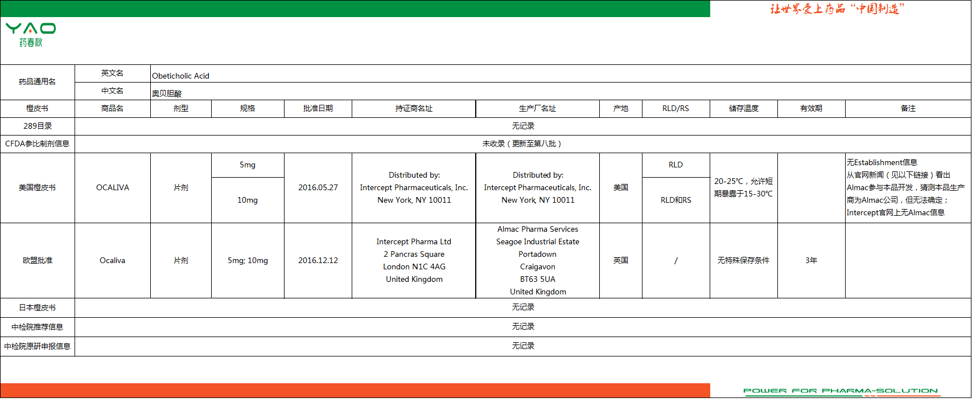Click the "POWER FOR PHARMA-SOLUTION" footer text
This screenshot has height=410, width=972.
(x=841, y=391)
